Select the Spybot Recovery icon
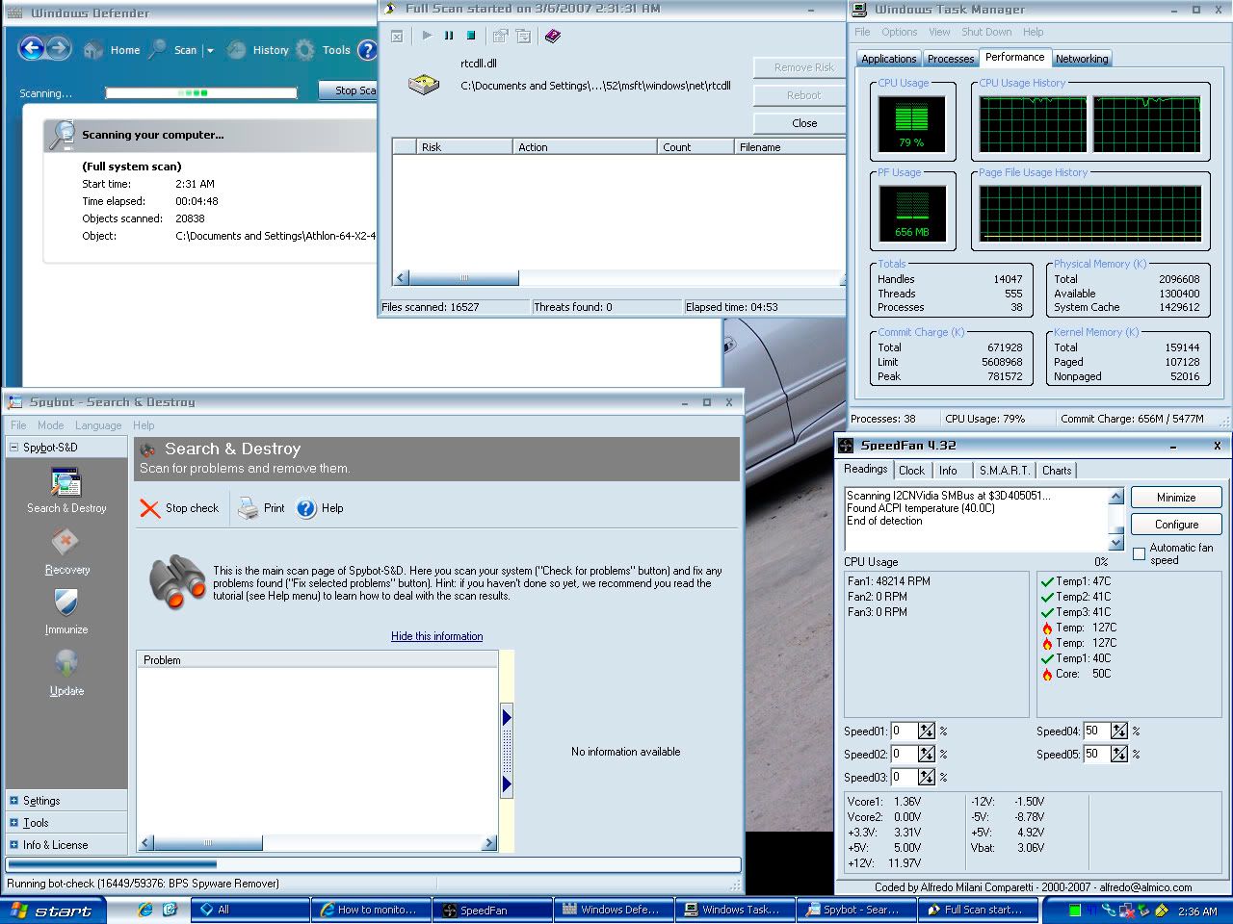The width and height of the screenshot is (1233, 924). [x=66, y=543]
